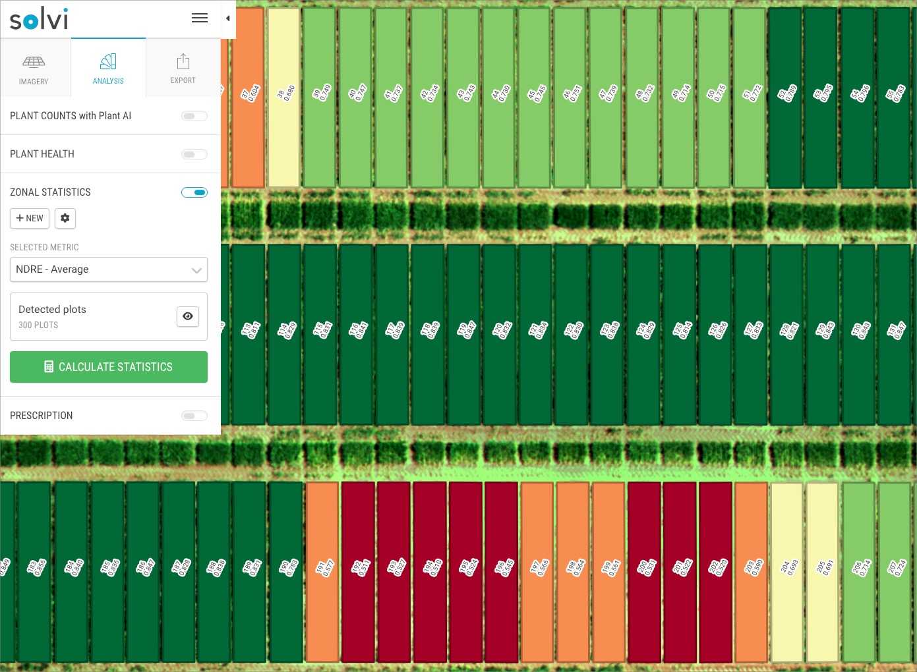This screenshot has height=672, width=917.
Task: Switch to the Imagery tab
Action: pos(34,69)
